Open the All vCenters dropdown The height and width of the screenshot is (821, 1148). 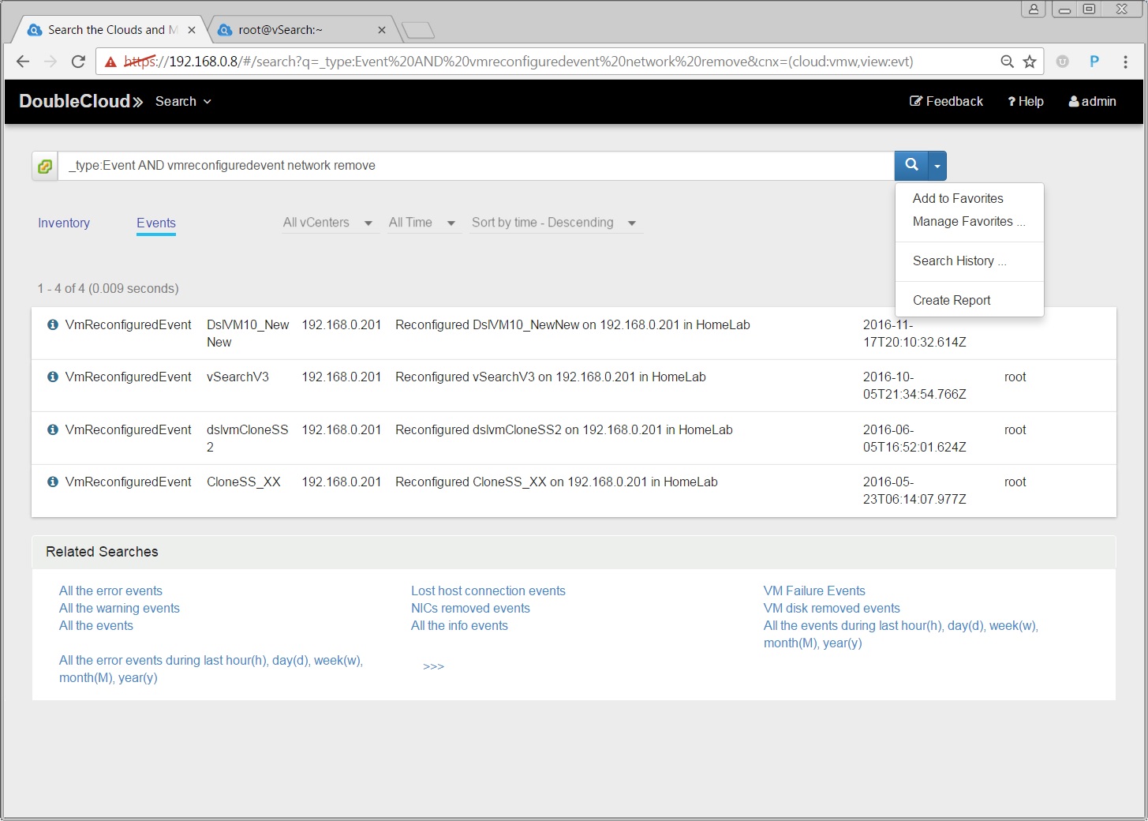click(x=327, y=223)
